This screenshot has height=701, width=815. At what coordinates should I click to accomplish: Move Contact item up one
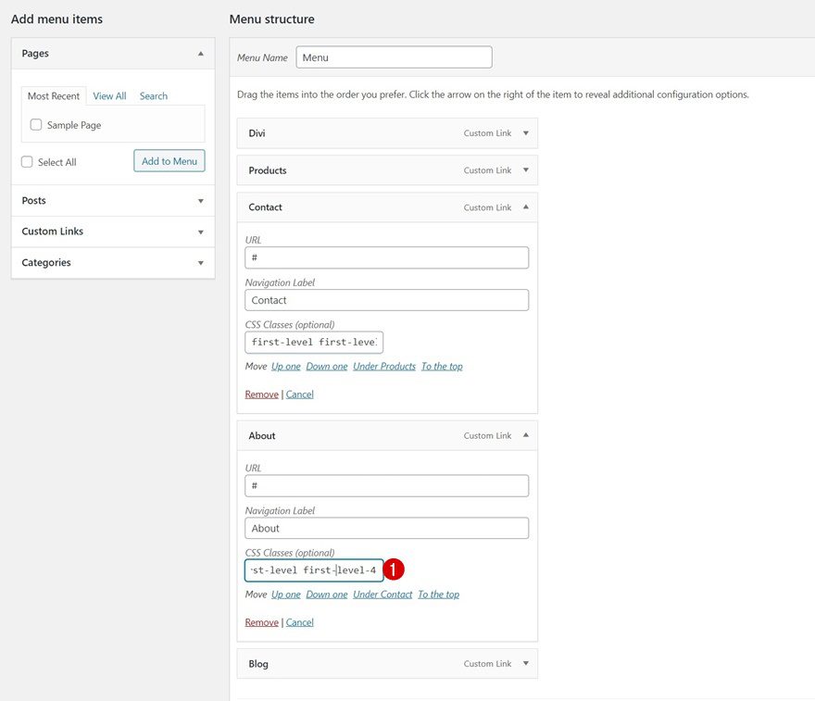(285, 366)
